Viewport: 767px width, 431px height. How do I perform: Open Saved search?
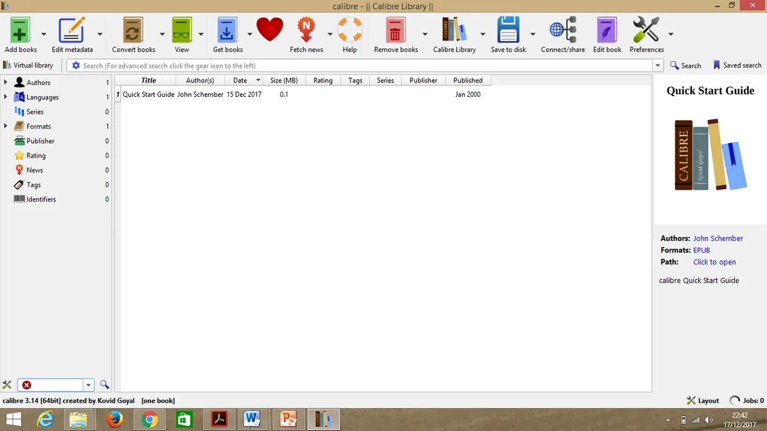pyautogui.click(x=737, y=65)
